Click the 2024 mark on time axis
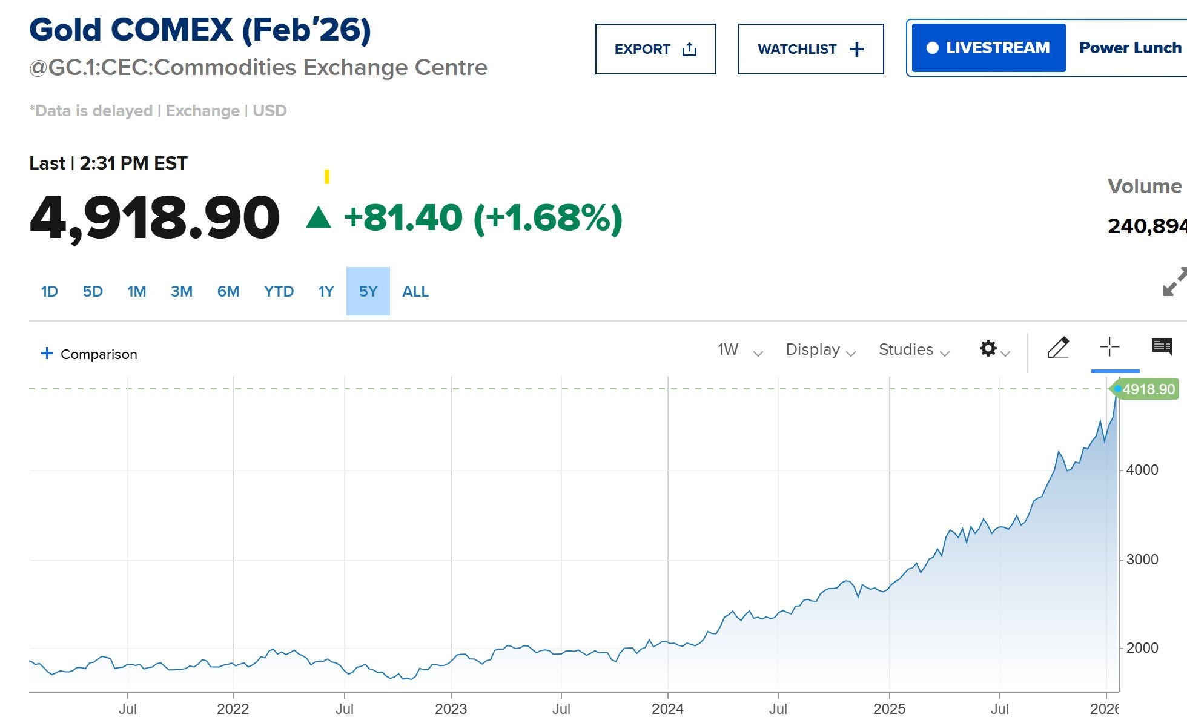This screenshot has width=1187, height=723. click(x=667, y=708)
